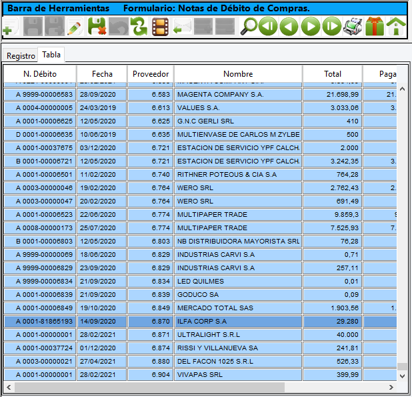Click the new record plus icon

point(11,27)
